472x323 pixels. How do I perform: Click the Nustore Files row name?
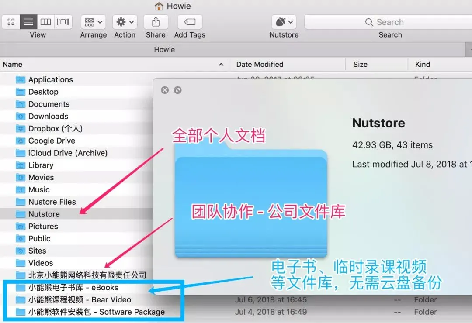pyautogui.click(x=52, y=202)
